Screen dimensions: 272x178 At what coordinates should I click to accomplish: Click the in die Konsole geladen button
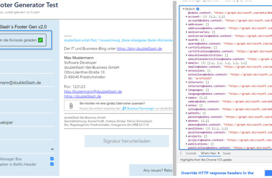click(x=23, y=40)
